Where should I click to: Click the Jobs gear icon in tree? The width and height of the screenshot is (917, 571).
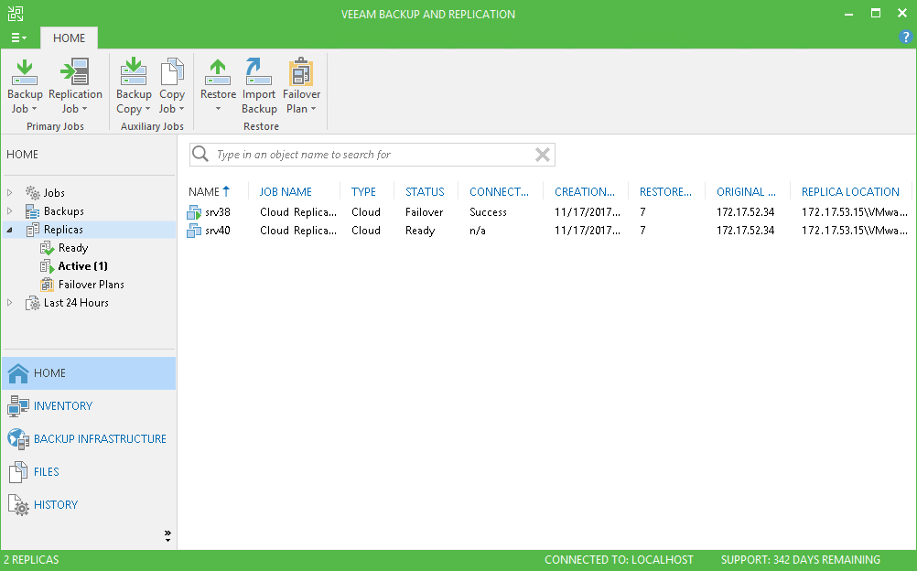tap(33, 192)
